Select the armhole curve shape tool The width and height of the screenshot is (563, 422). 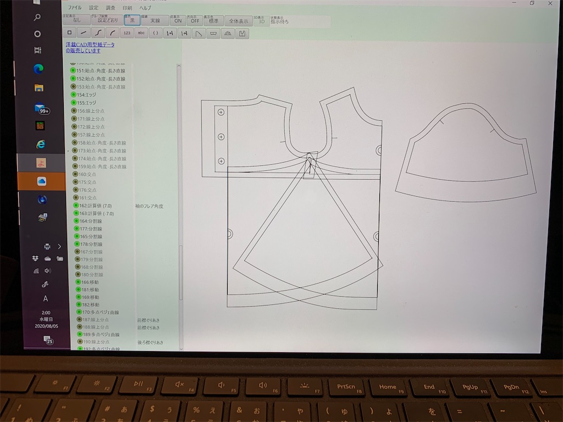point(198,34)
